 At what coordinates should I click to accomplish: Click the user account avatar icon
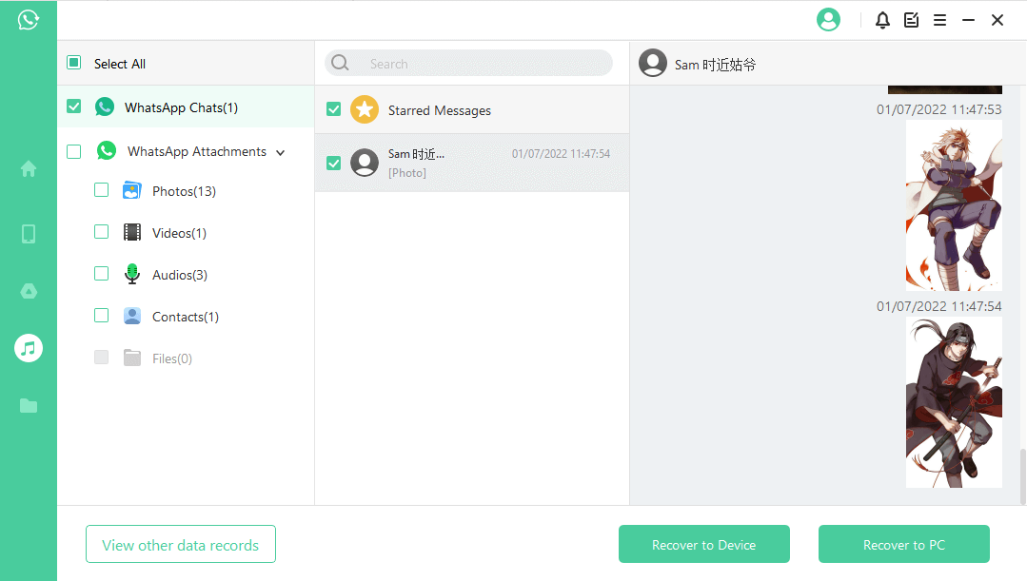pyautogui.click(x=828, y=20)
